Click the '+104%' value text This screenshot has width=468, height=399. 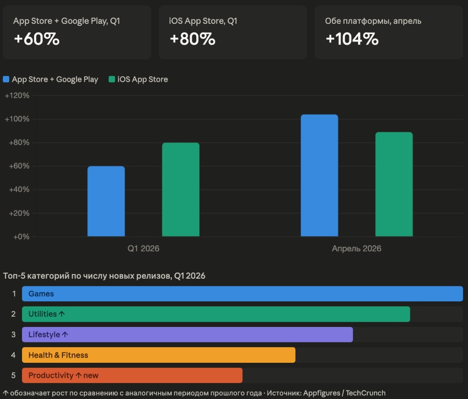click(x=352, y=39)
